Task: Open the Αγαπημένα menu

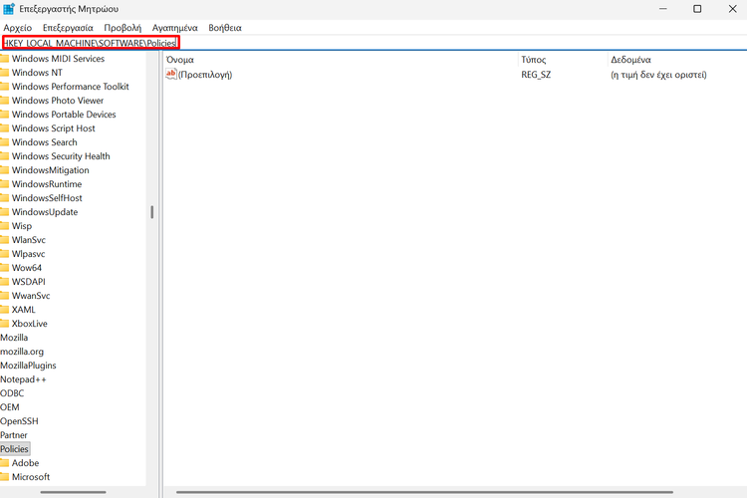Action: [175, 28]
